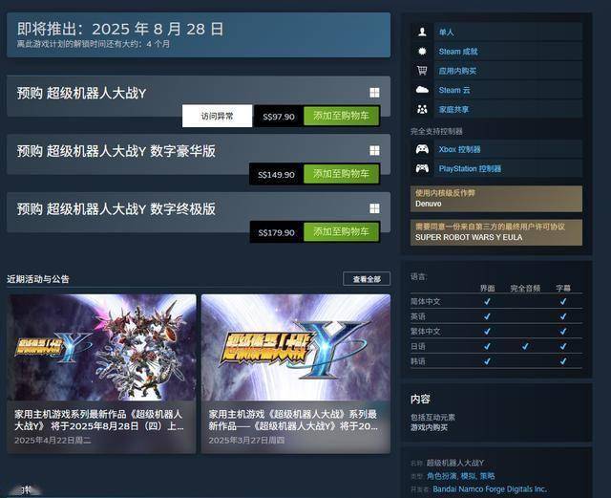Click the Steam achievements star icon
This screenshot has width=611, height=498.
coord(422,51)
